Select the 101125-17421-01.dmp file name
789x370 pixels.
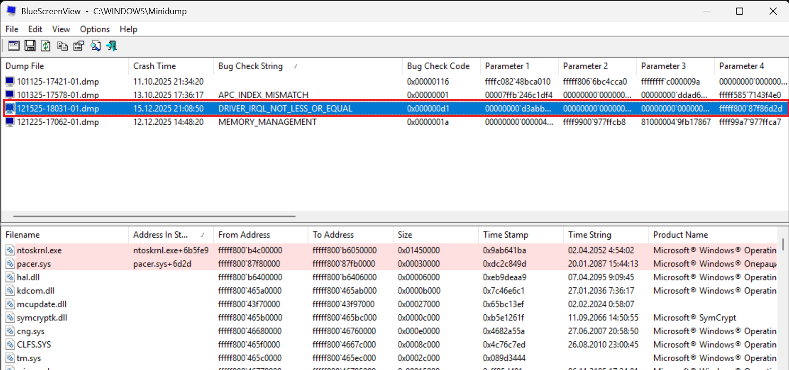pos(58,81)
